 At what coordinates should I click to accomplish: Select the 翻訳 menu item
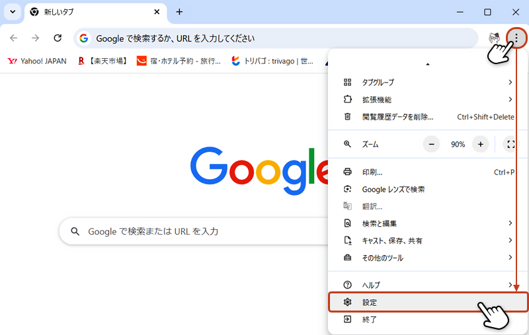pyautogui.click(x=427, y=206)
